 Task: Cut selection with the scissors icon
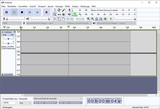pos(55,19)
